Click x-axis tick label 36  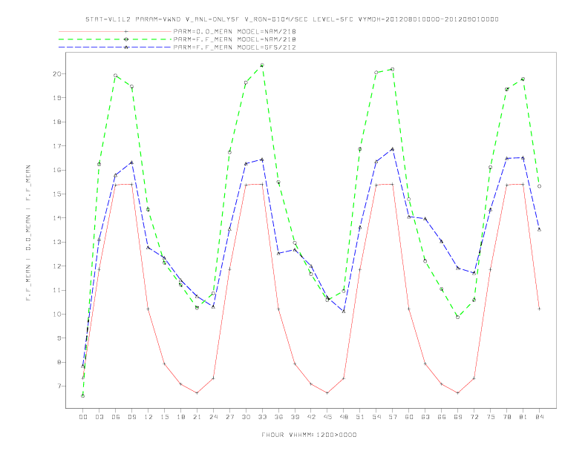click(x=278, y=417)
